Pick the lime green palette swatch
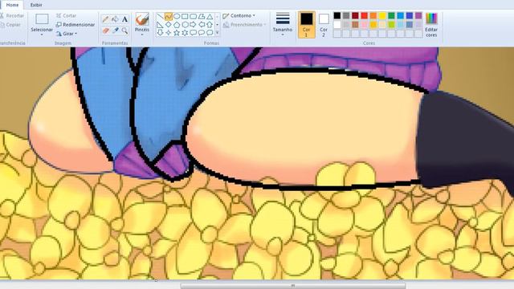Image resolution: width=514 pixels, height=289 pixels. [x=391, y=25]
